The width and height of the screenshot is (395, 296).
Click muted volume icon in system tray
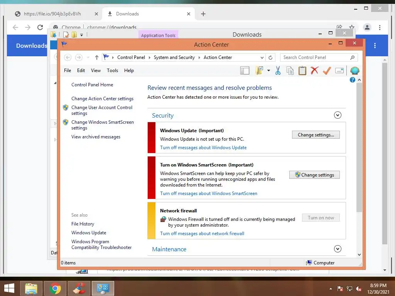[x=359, y=289]
